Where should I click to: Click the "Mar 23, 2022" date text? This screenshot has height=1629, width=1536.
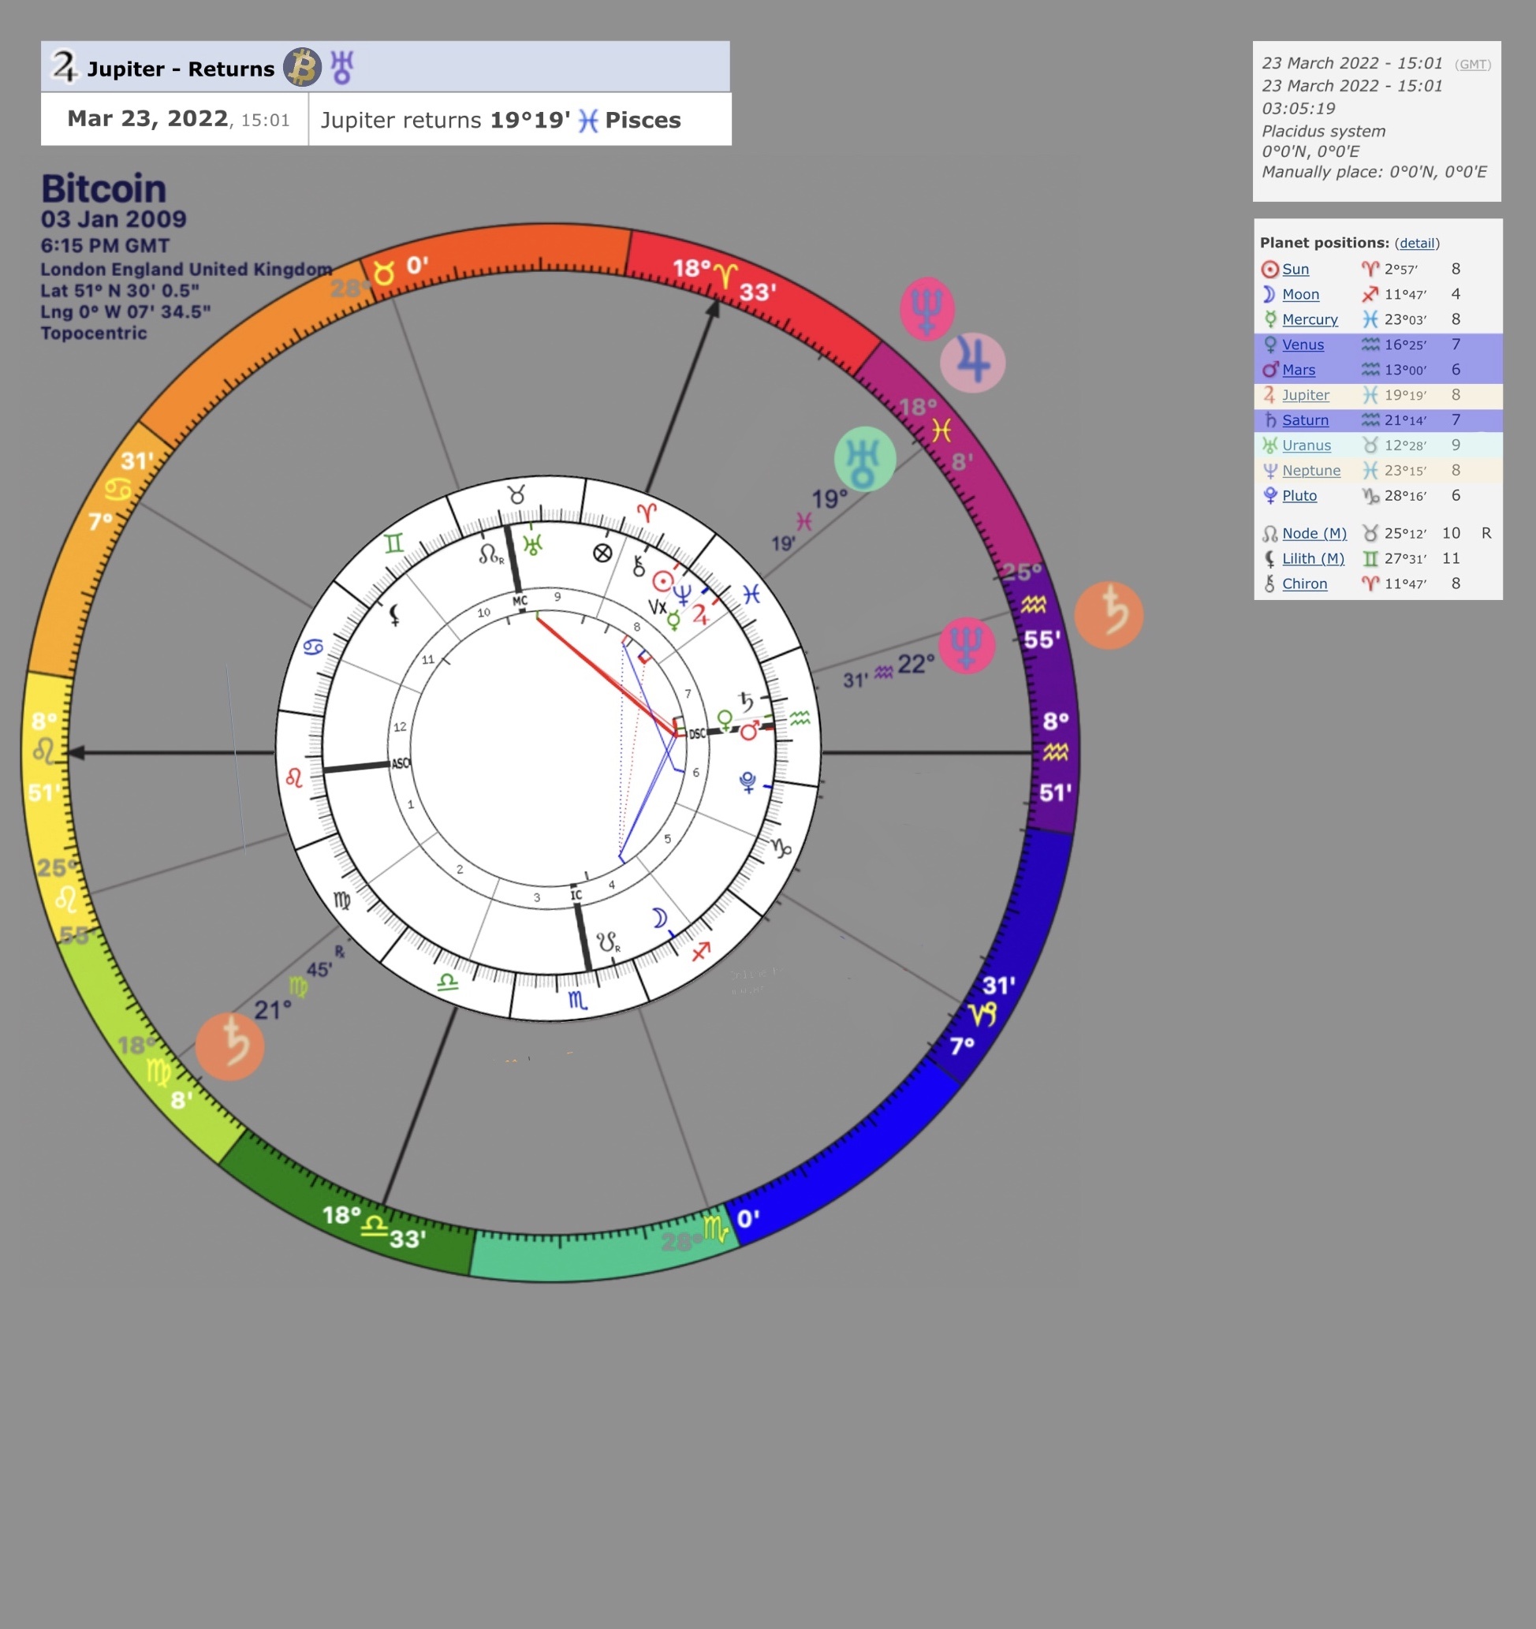147,119
